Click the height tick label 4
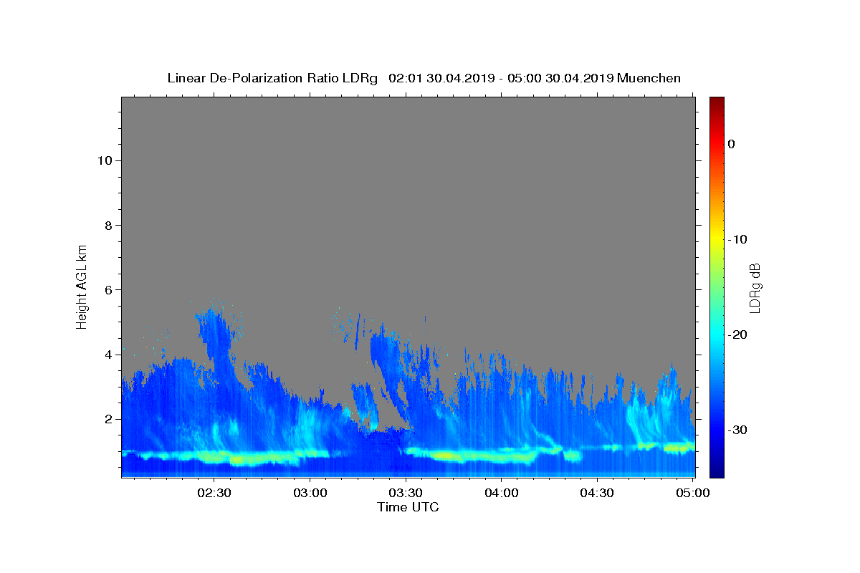The height and width of the screenshot is (573, 860). pos(108,355)
